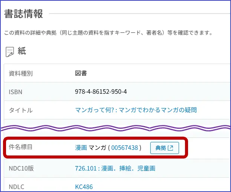Open the マンガって何? title link
This screenshot has height=192, width=231.
(136, 110)
